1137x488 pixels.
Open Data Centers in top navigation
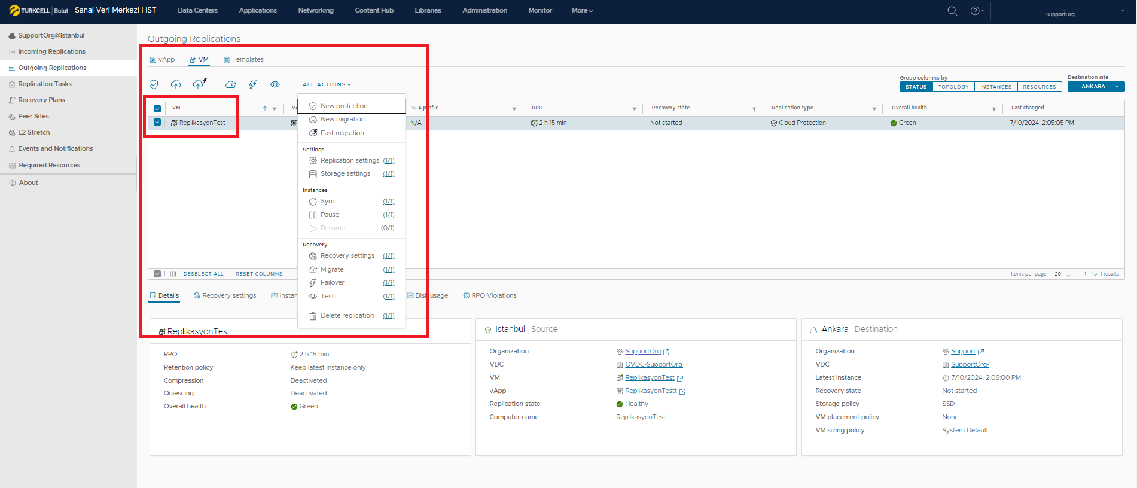point(198,10)
